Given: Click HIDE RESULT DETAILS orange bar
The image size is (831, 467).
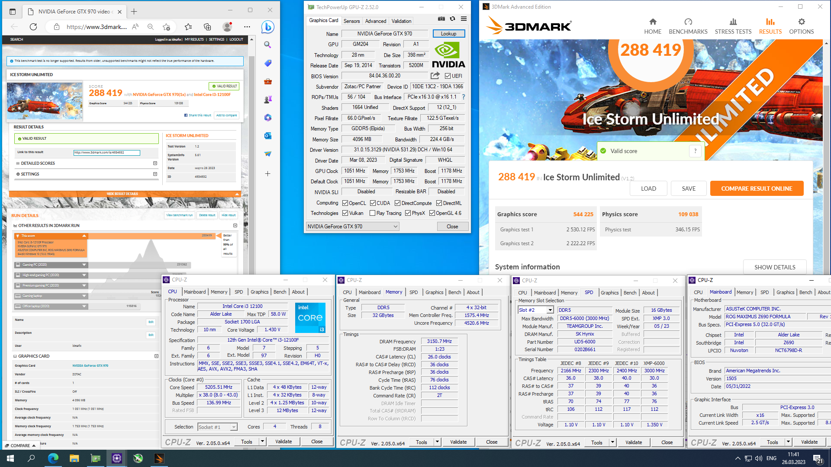Looking at the screenshot, I should (x=125, y=194).
